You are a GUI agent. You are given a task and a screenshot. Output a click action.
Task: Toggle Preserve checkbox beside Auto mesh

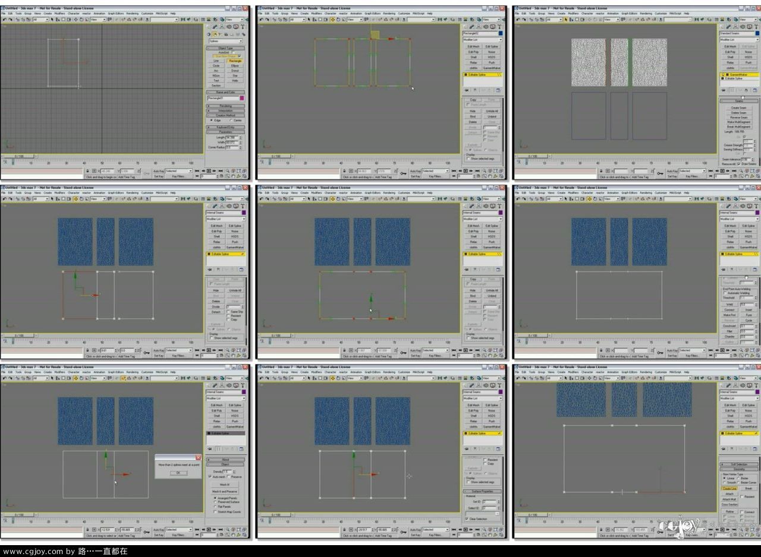[228, 477]
